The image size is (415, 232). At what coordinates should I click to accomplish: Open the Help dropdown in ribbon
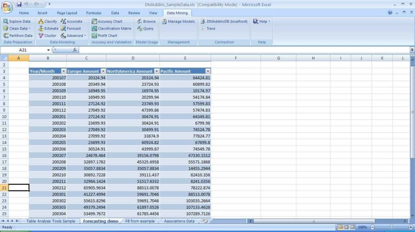tap(261, 21)
